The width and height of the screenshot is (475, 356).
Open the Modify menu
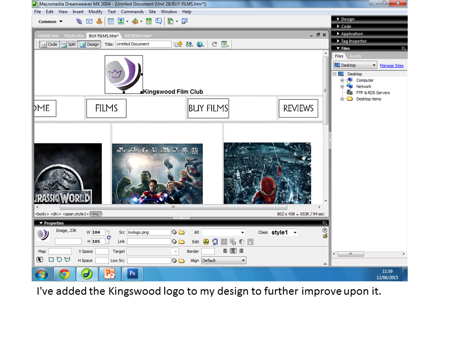point(95,11)
